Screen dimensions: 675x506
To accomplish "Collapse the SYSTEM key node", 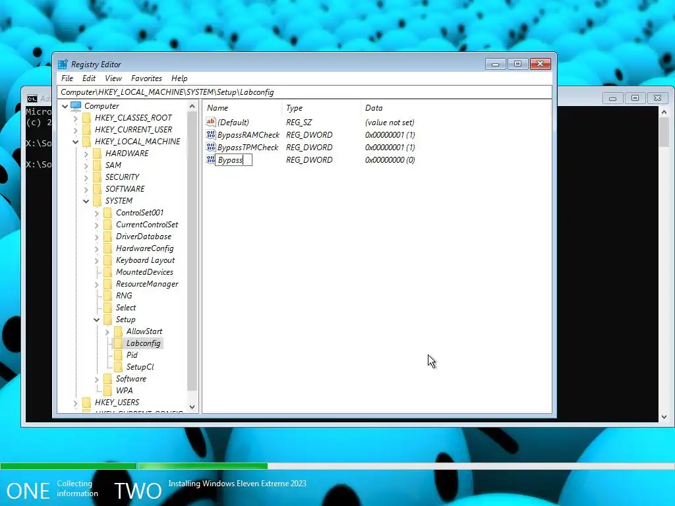I will (x=86, y=201).
